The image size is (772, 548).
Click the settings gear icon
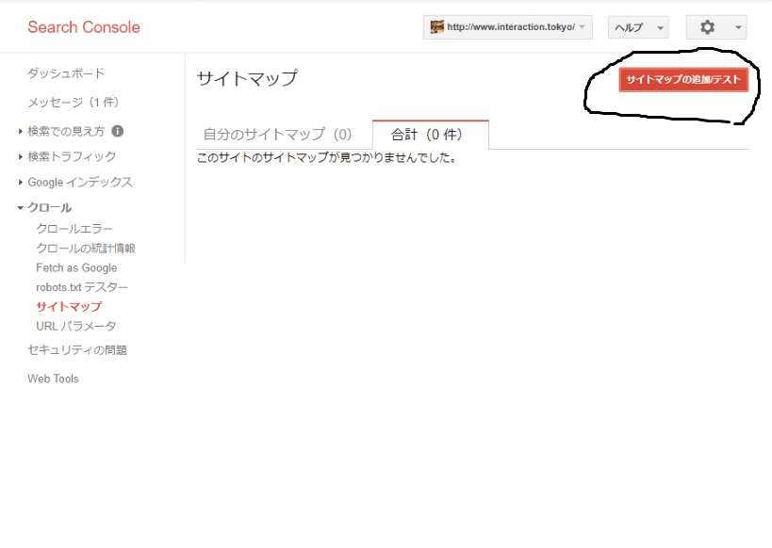708,27
